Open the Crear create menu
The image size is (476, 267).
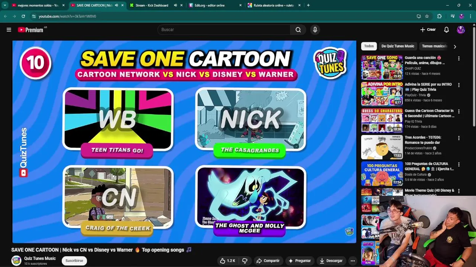(x=428, y=30)
